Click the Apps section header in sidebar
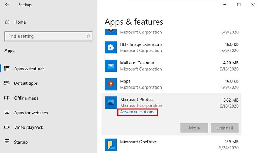The height and width of the screenshot is (153, 259). coord(10,51)
